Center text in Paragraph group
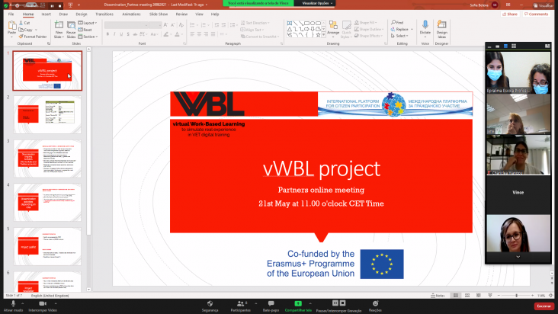This screenshot has width=558, height=314. 199,34
